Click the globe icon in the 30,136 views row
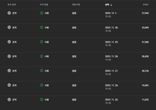 pos(9,71)
